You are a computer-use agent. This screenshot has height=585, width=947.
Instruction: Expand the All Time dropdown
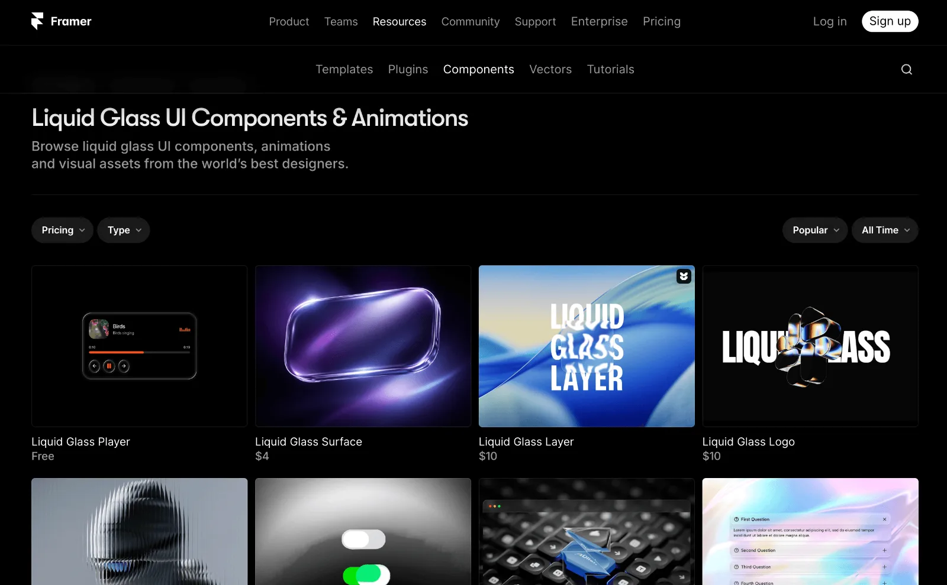pos(885,230)
